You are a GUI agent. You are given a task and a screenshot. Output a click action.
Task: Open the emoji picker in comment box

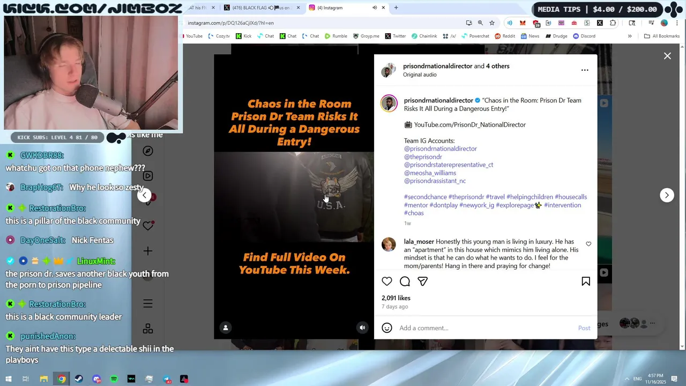[x=387, y=328]
